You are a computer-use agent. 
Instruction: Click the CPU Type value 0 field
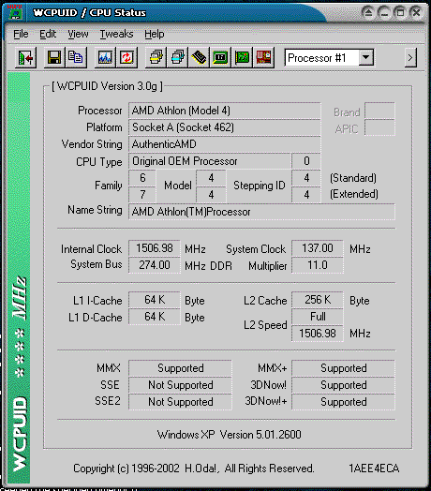point(306,161)
